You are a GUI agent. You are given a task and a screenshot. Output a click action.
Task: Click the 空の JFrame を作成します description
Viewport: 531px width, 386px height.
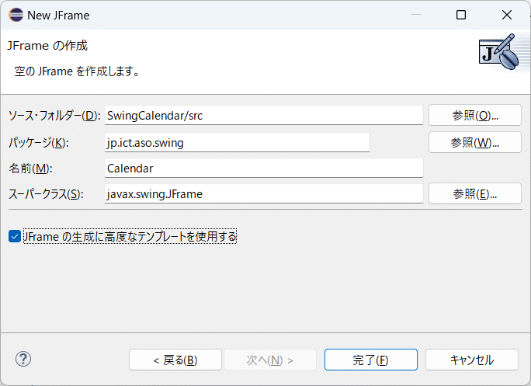coord(77,71)
